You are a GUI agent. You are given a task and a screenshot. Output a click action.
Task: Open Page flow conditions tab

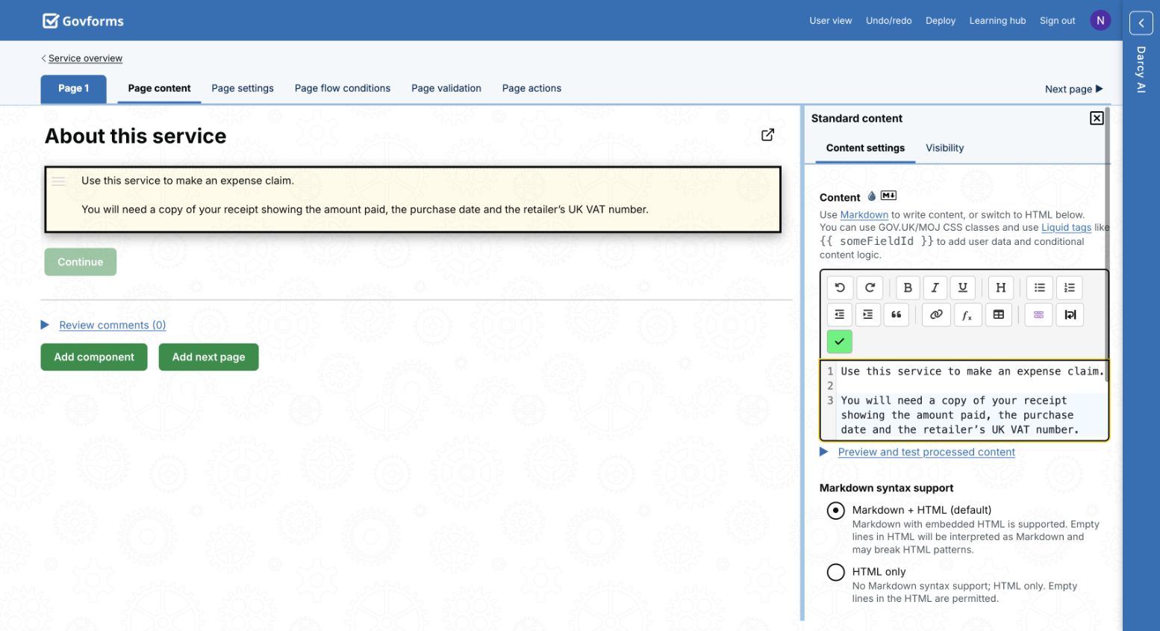coord(343,88)
